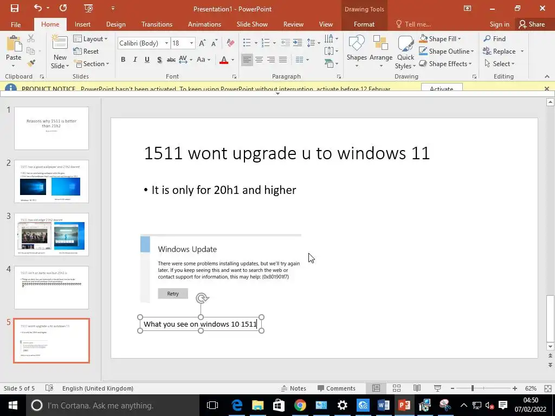
Task: Click the font color red A swatch
Action: (224, 60)
